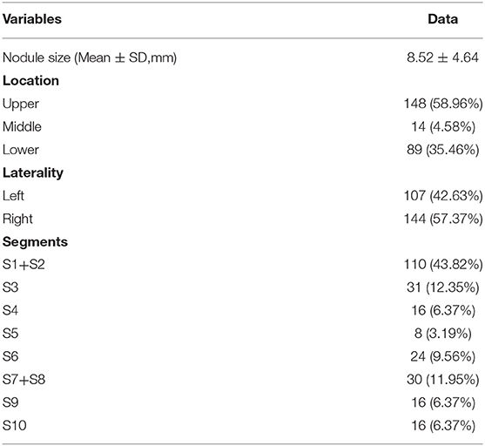Click the Upper row value 148 (58.96%)
The width and height of the screenshot is (485, 446).
click(443, 104)
